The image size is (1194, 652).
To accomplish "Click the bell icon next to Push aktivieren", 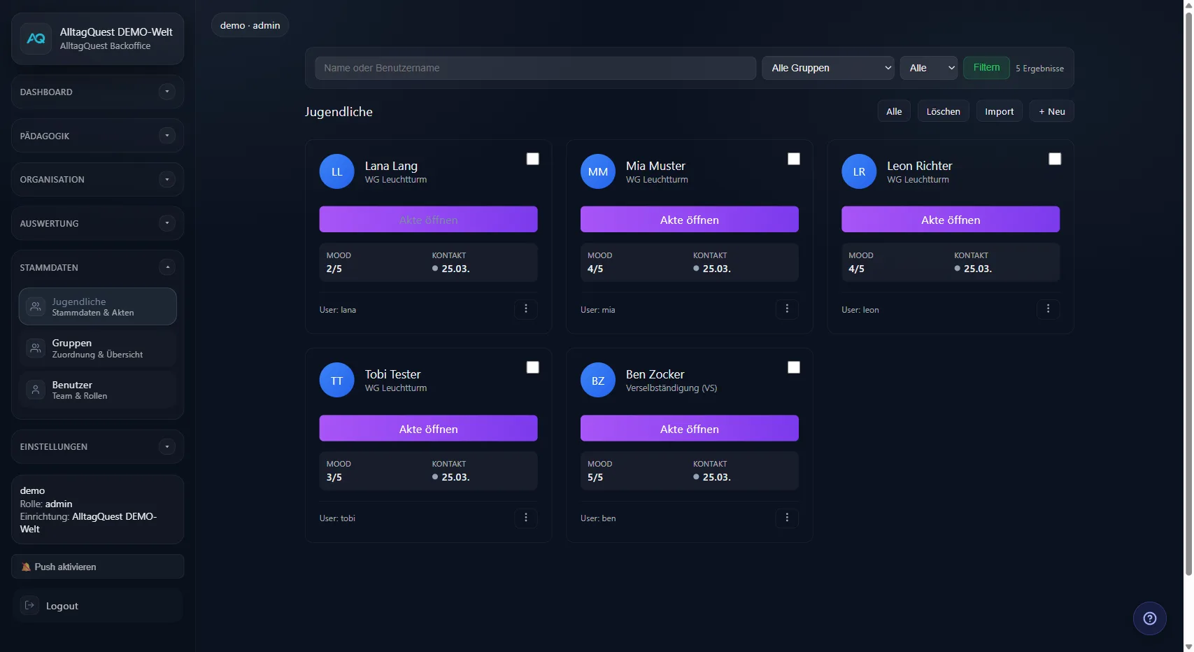I will pyautogui.click(x=26, y=567).
